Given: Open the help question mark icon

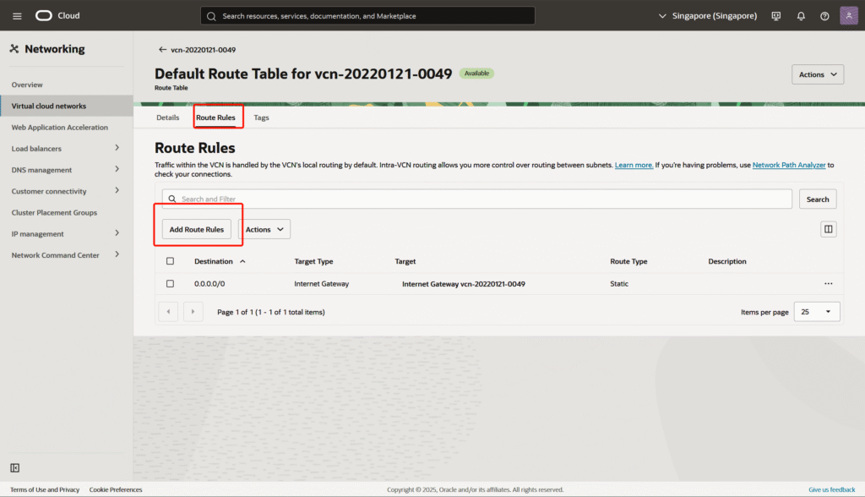Looking at the screenshot, I should click(824, 16).
